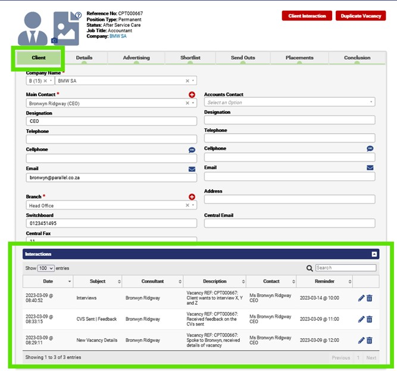Open the Shortlist tab
The height and width of the screenshot is (371, 397).
[x=190, y=58]
